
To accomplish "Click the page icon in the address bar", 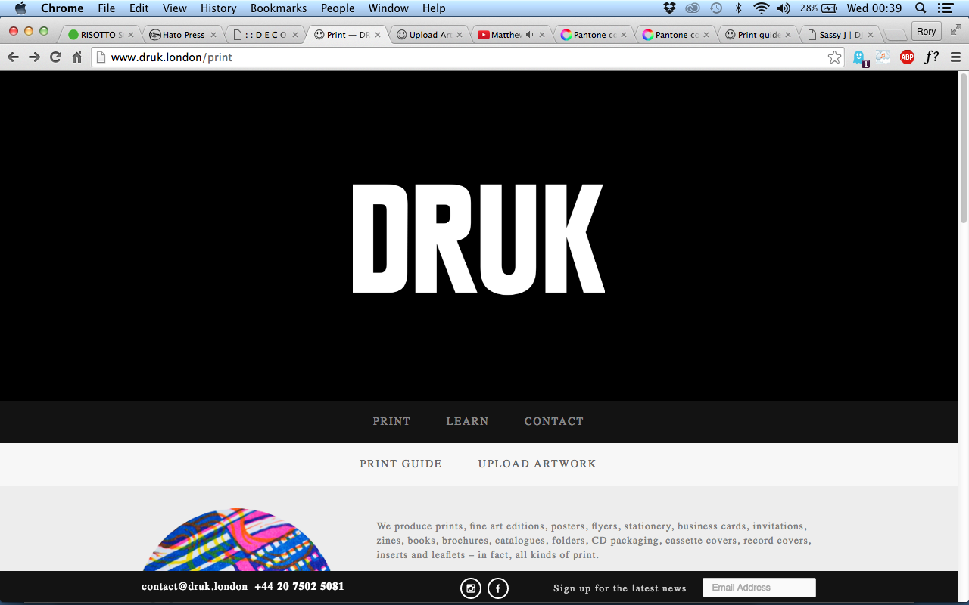I will (101, 57).
